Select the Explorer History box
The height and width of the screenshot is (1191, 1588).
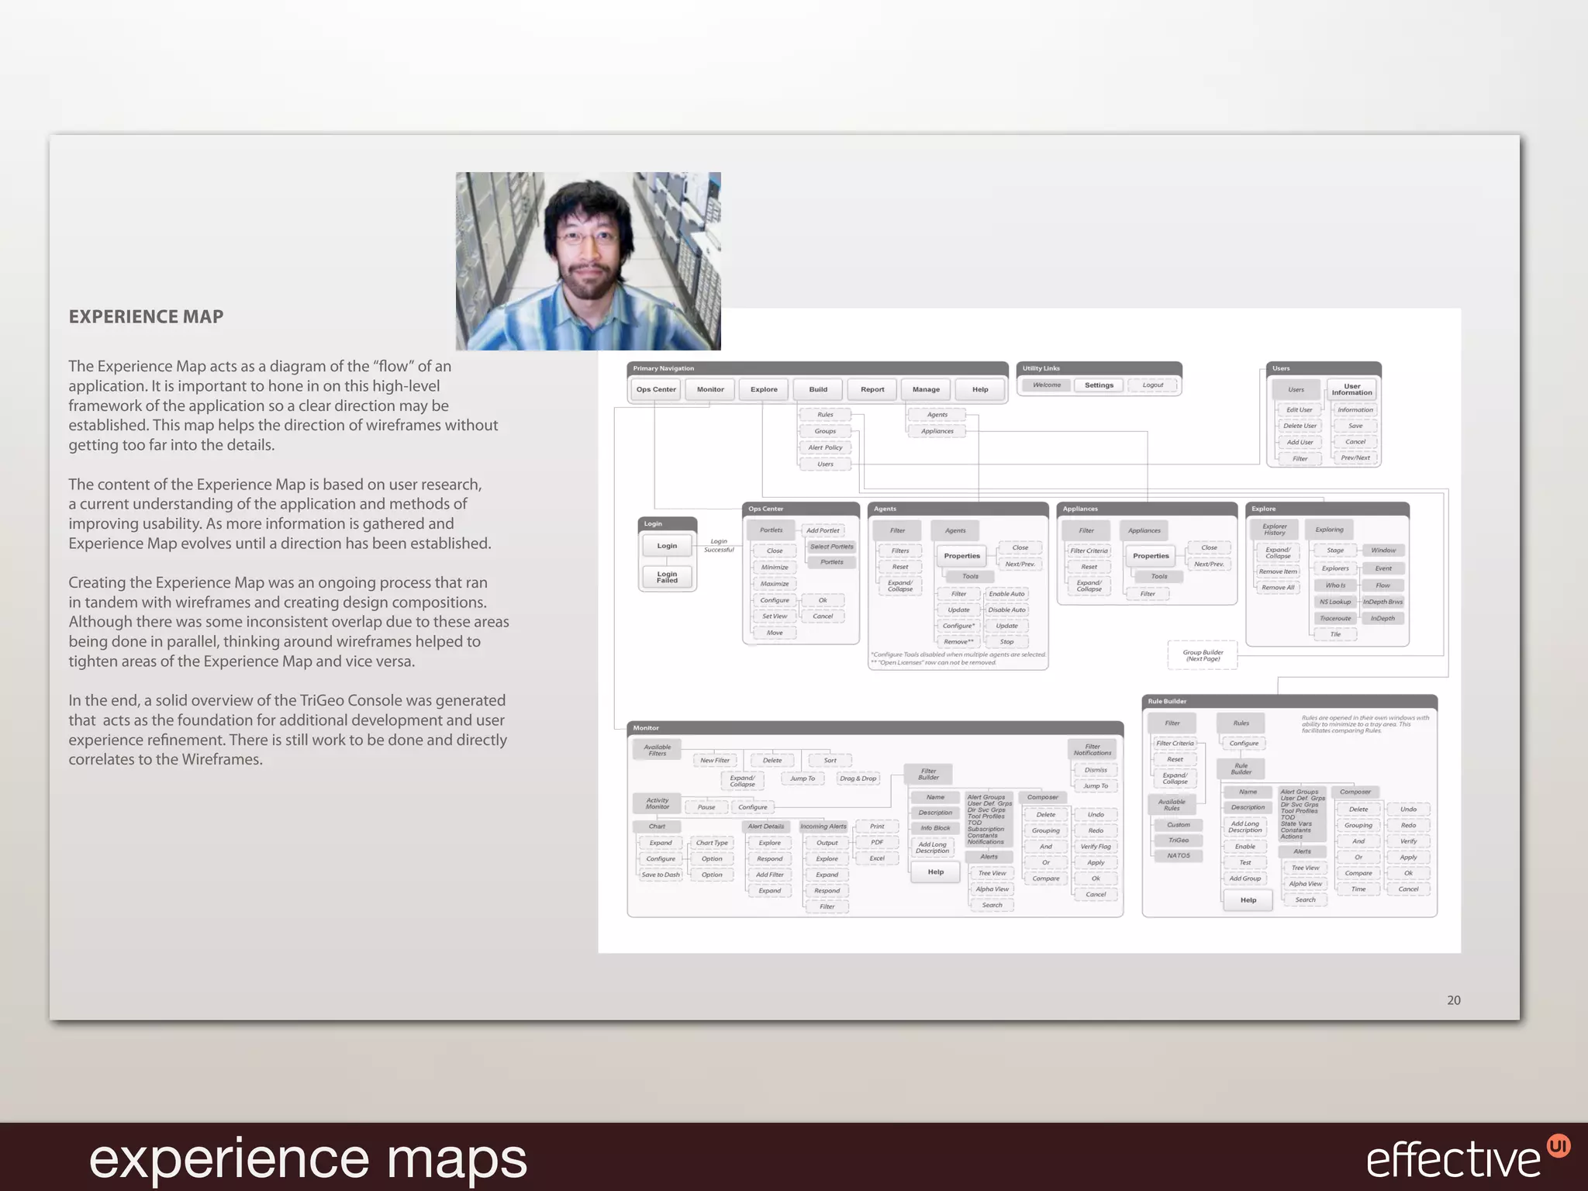1275,530
